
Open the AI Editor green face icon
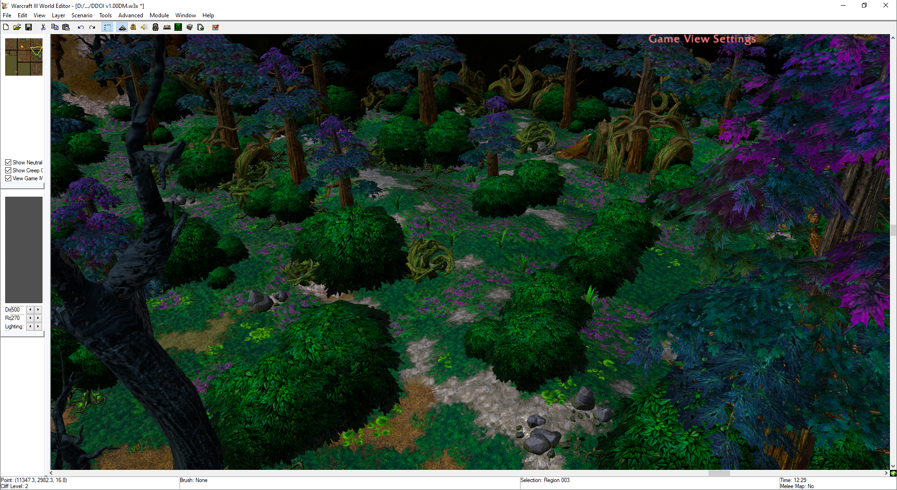178,27
